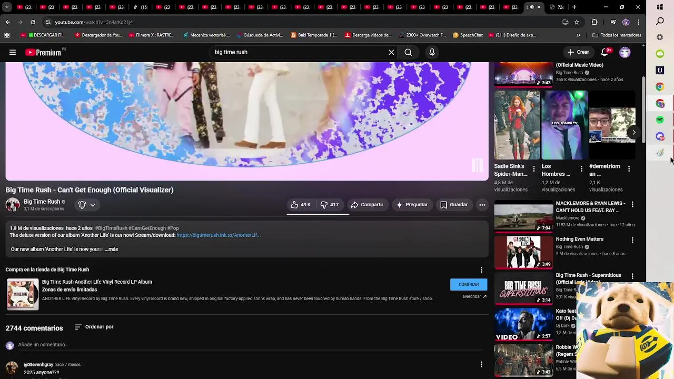
Task: Mute the active tab audio icon
Action: pyautogui.click(x=531, y=7)
